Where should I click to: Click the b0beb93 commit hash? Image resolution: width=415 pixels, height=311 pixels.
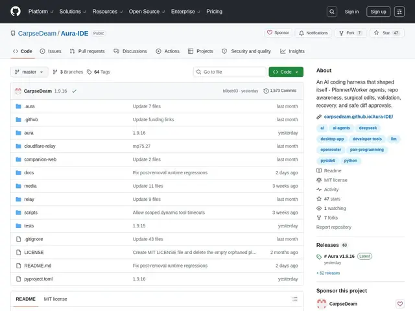(230, 91)
